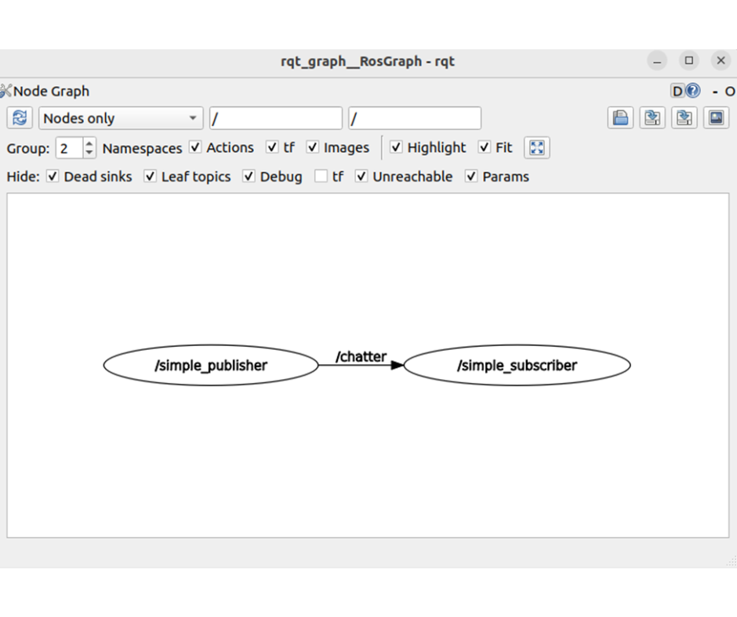Click the load DOT graph file icon
This screenshot has height=617, width=737.
[621, 118]
